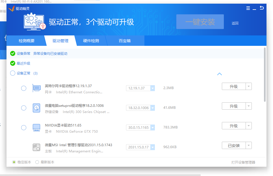Click the 驱动精灵 logo icon
This screenshot has height=176, width=273.
click(11, 9)
